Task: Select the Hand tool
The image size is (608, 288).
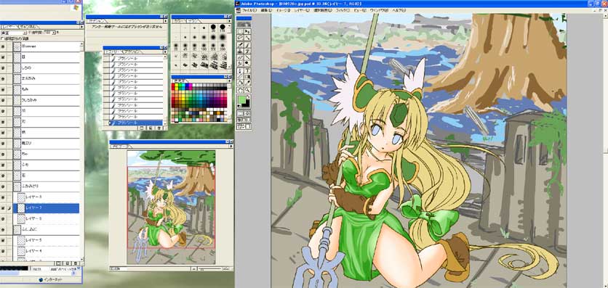Action: point(240,90)
